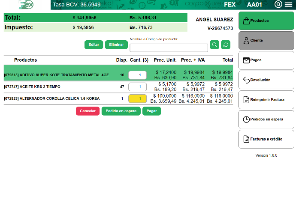The image size is (296, 221).
Task: Click the Pagar button
Action: tap(151, 111)
